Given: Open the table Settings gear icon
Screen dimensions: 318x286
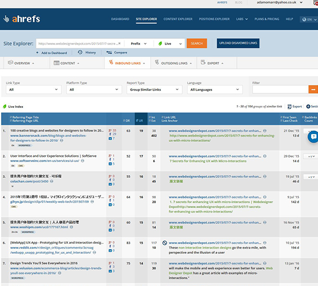Looking at the screenshot, I should pos(308,106).
